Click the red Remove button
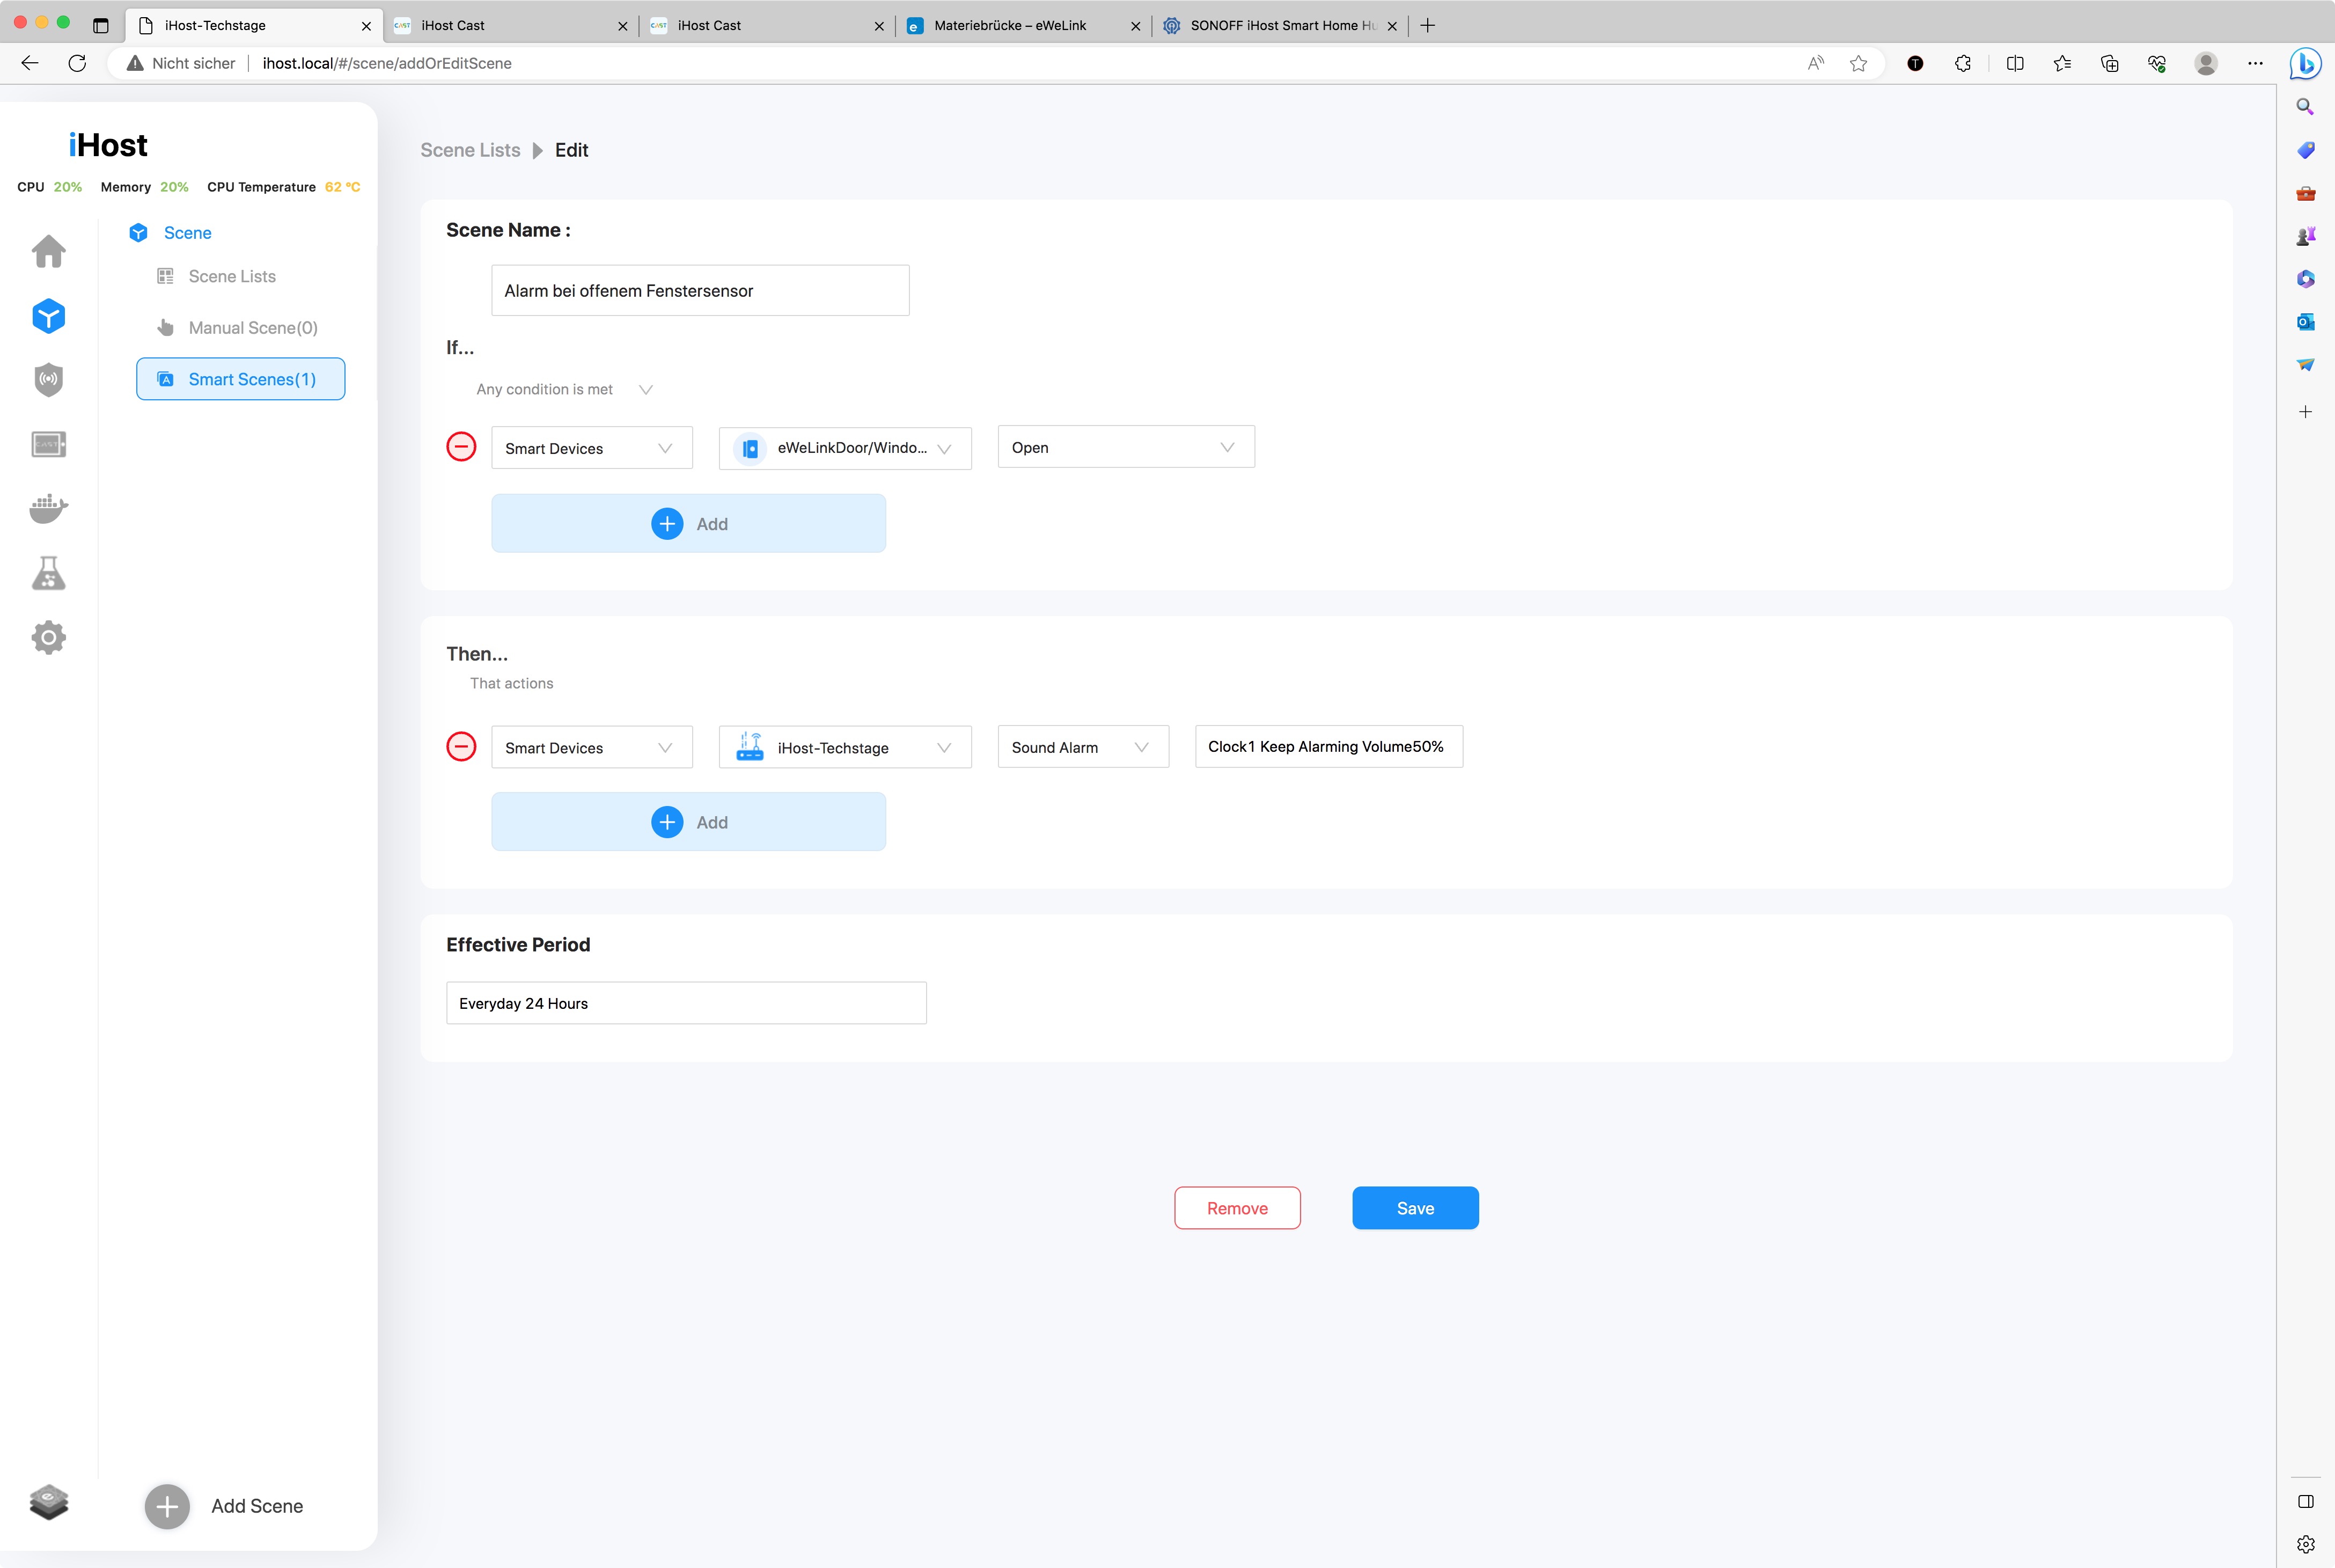Image resolution: width=2335 pixels, height=1568 pixels. click(1237, 1208)
